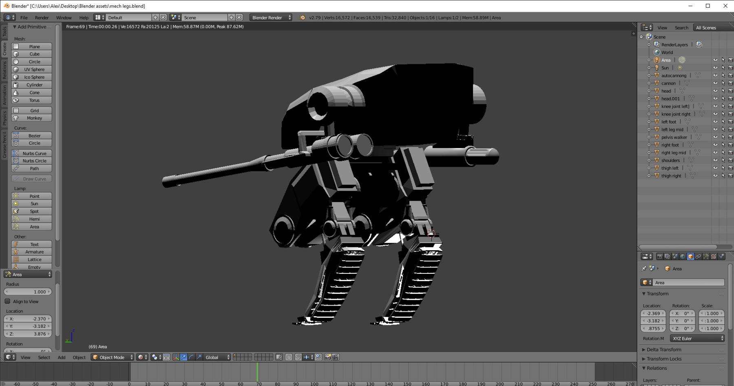Enable the Align to View checkbox
734x386 pixels.
point(7,302)
